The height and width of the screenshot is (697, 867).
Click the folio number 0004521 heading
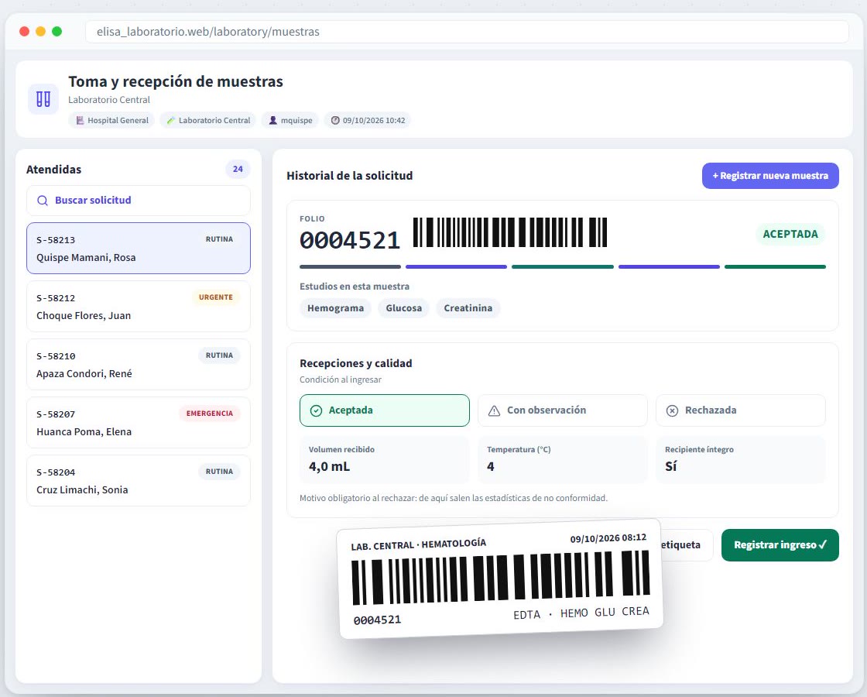coord(349,240)
